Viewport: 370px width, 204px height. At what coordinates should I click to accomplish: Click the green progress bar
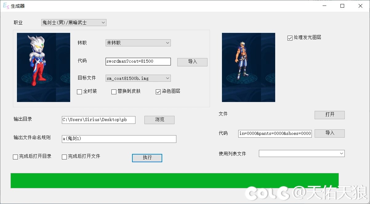click(x=175, y=181)
